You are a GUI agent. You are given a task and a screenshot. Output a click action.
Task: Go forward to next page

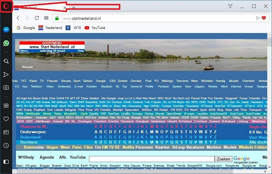27,18
